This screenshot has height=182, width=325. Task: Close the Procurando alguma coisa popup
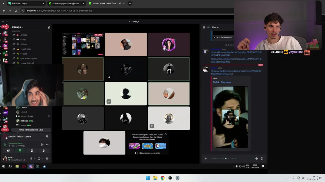[x=166, y=134]
